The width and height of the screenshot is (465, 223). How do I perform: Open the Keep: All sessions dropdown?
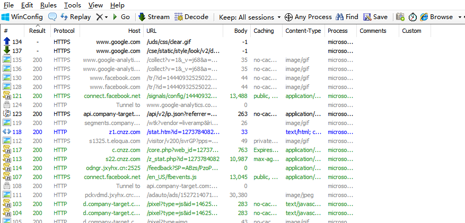point(250,17)
